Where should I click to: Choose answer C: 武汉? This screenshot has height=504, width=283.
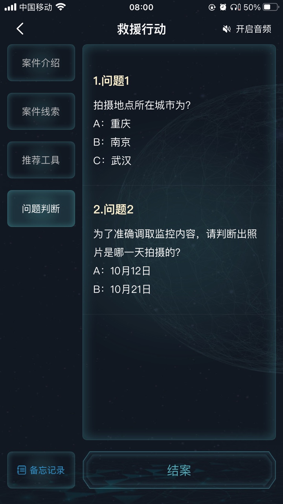(112, 161)
